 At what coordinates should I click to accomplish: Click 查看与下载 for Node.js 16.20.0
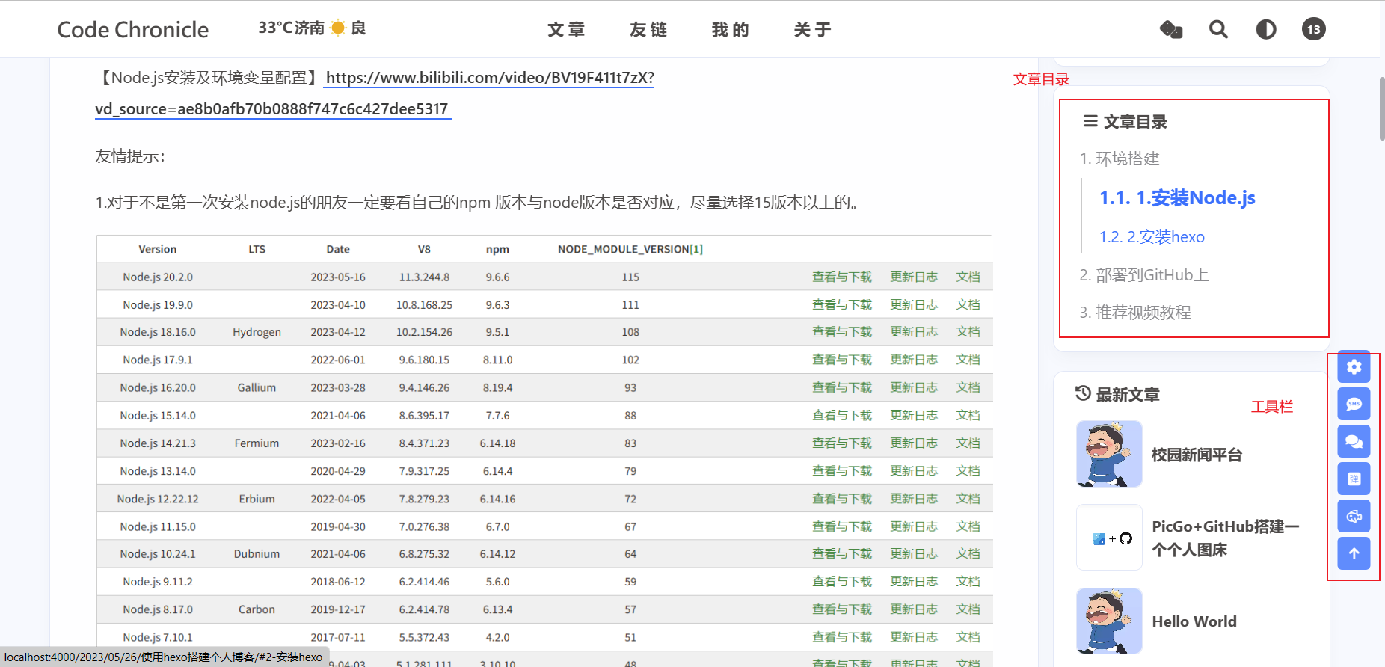click(x=842, y=388)
